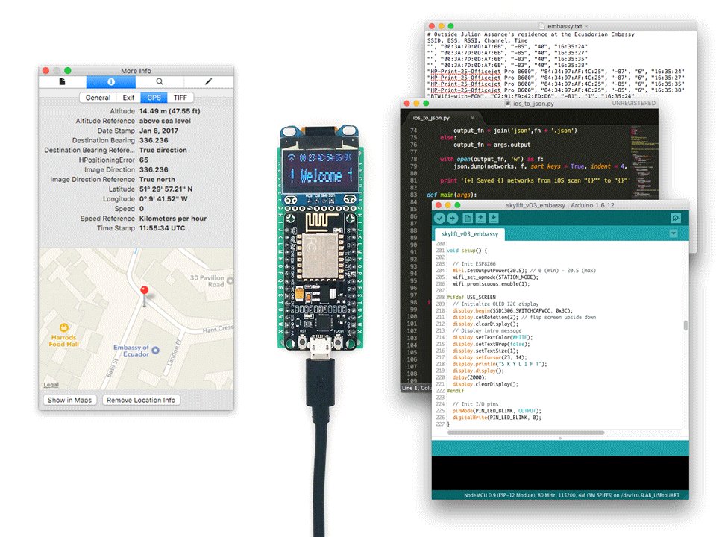Click line 204 setOutputPower in Arduino code
The image size is (716, 537).
point(524,270)
